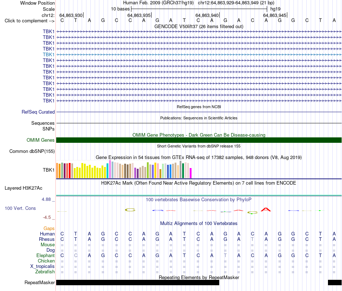This screenshot has height=291, width=342.
Task: Click the Sequences label of Publications track
Action: click(x=43, y=123)
